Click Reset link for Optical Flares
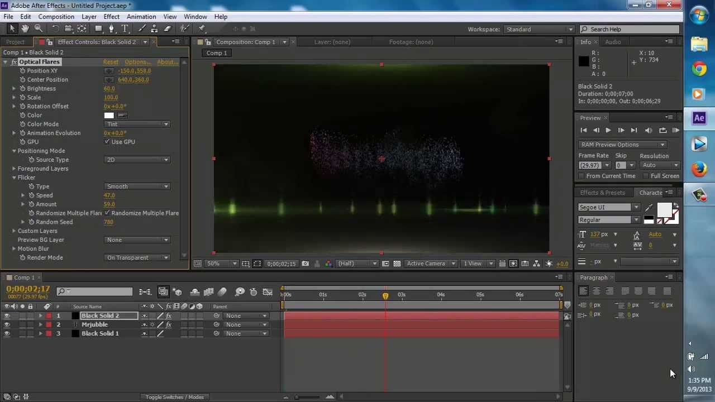715x402 pixels. 111,62
